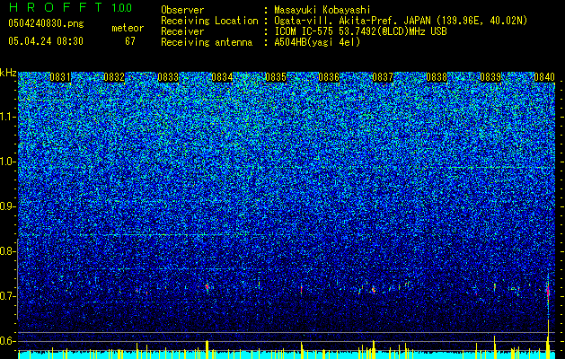The height and width of the screenshot is (359, 565).
Task: Click the meteor count 67
Action: (x=130, y=41)
